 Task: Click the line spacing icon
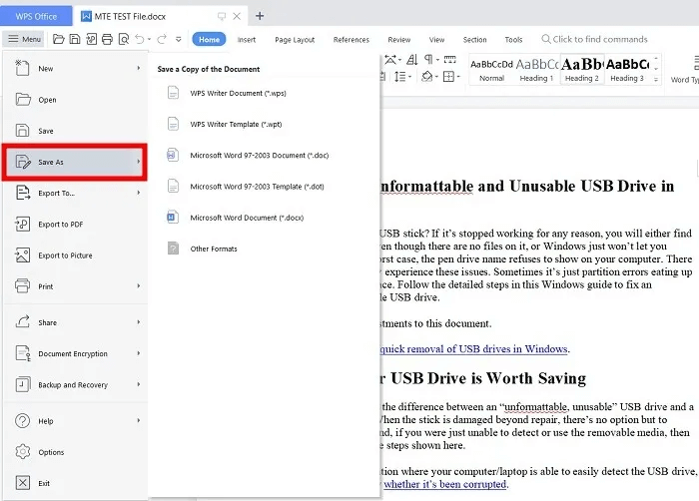pyautogui.click(x=399, y=77)
